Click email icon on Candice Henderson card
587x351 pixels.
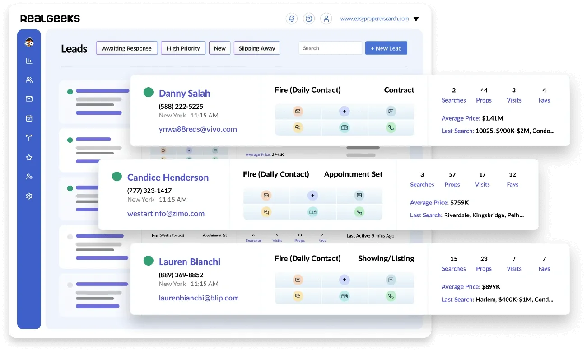266,196
